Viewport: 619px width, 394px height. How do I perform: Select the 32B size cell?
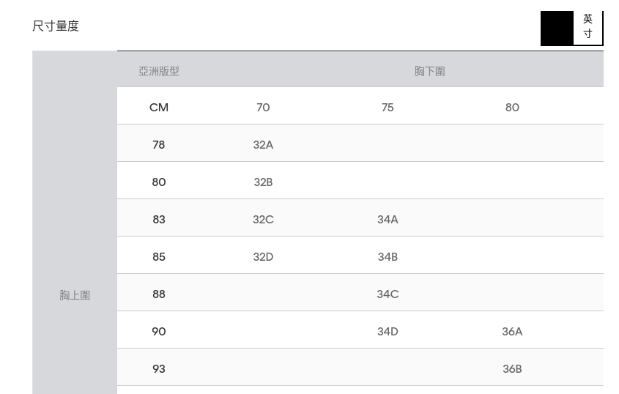(263, 182)
